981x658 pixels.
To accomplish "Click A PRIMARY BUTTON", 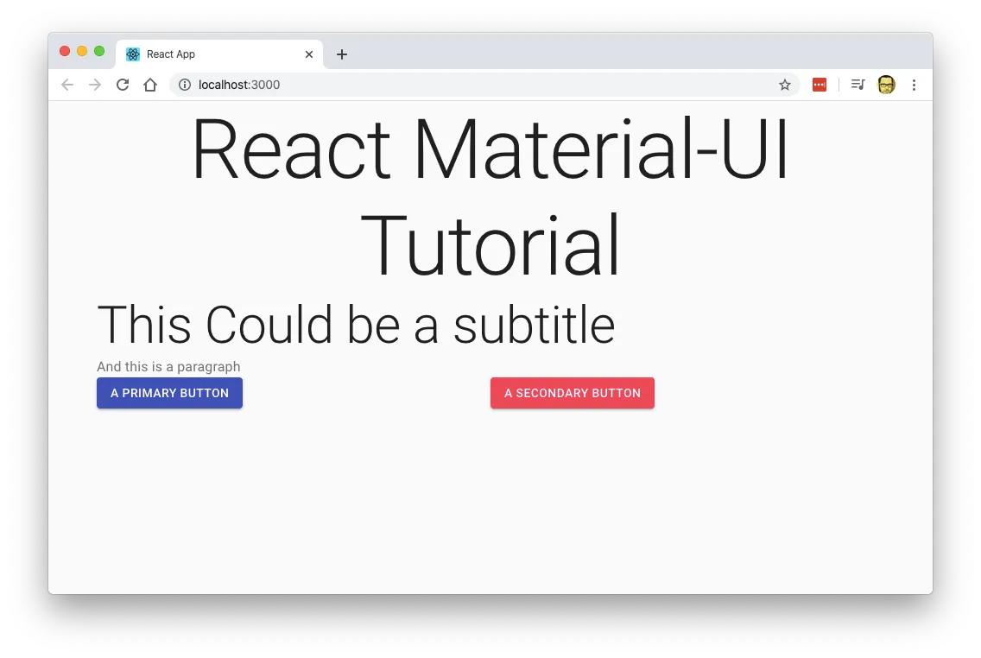I will 169,393.
